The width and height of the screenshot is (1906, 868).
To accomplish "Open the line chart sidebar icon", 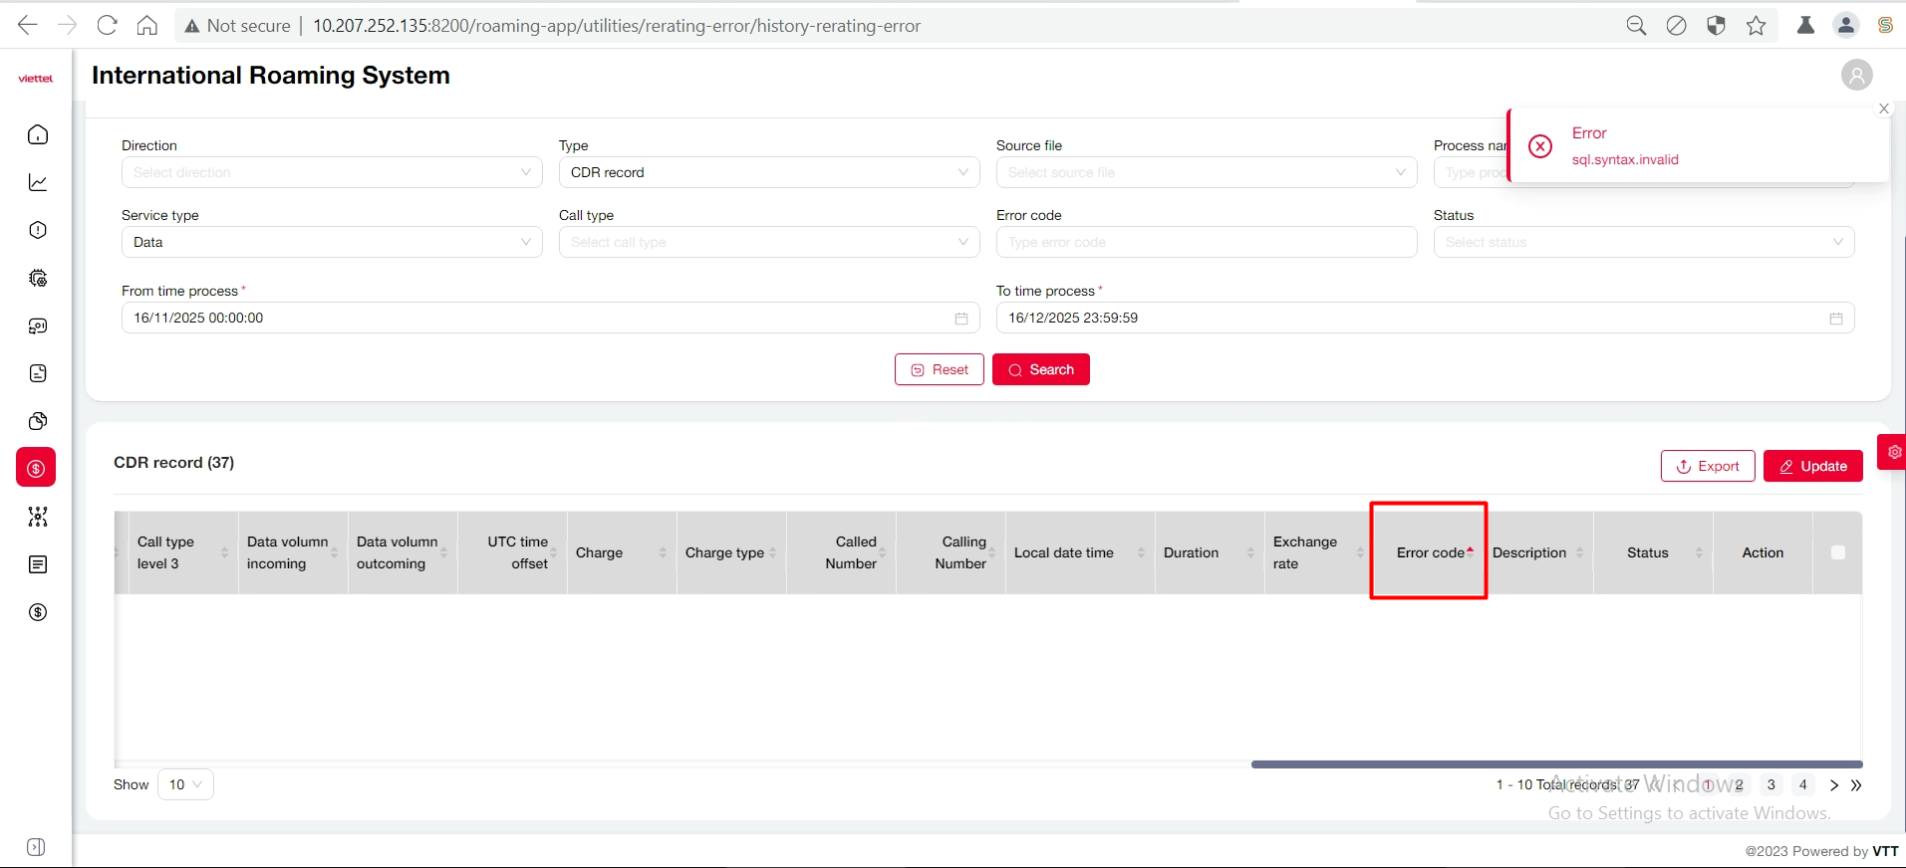I will coord(38,182).
